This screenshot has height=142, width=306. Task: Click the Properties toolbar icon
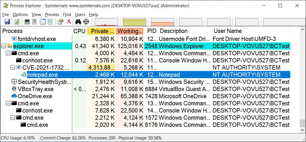[x=60, y=22]
